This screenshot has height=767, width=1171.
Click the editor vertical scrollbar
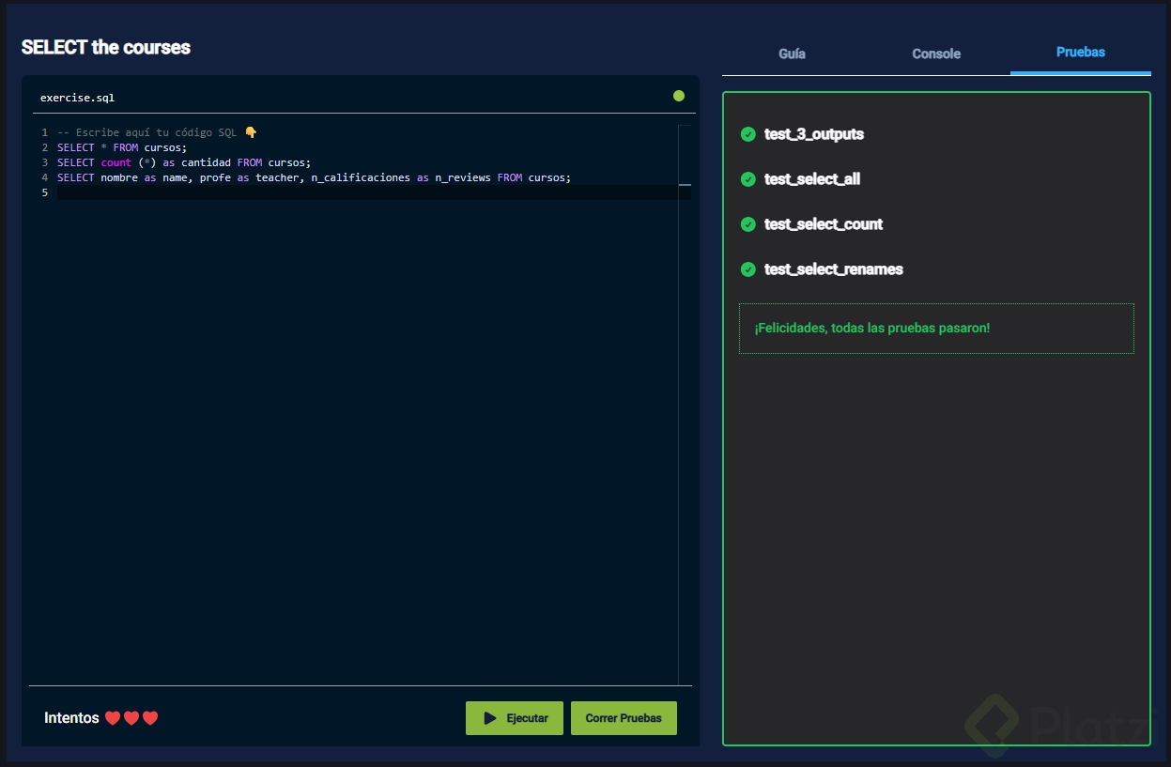point(685,404)
